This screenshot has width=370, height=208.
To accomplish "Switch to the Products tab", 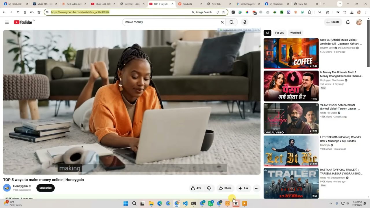I will point(190,4).
